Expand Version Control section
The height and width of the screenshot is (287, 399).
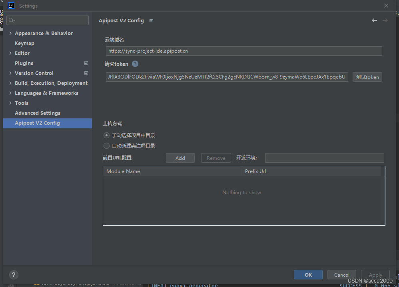pos(10,73)
